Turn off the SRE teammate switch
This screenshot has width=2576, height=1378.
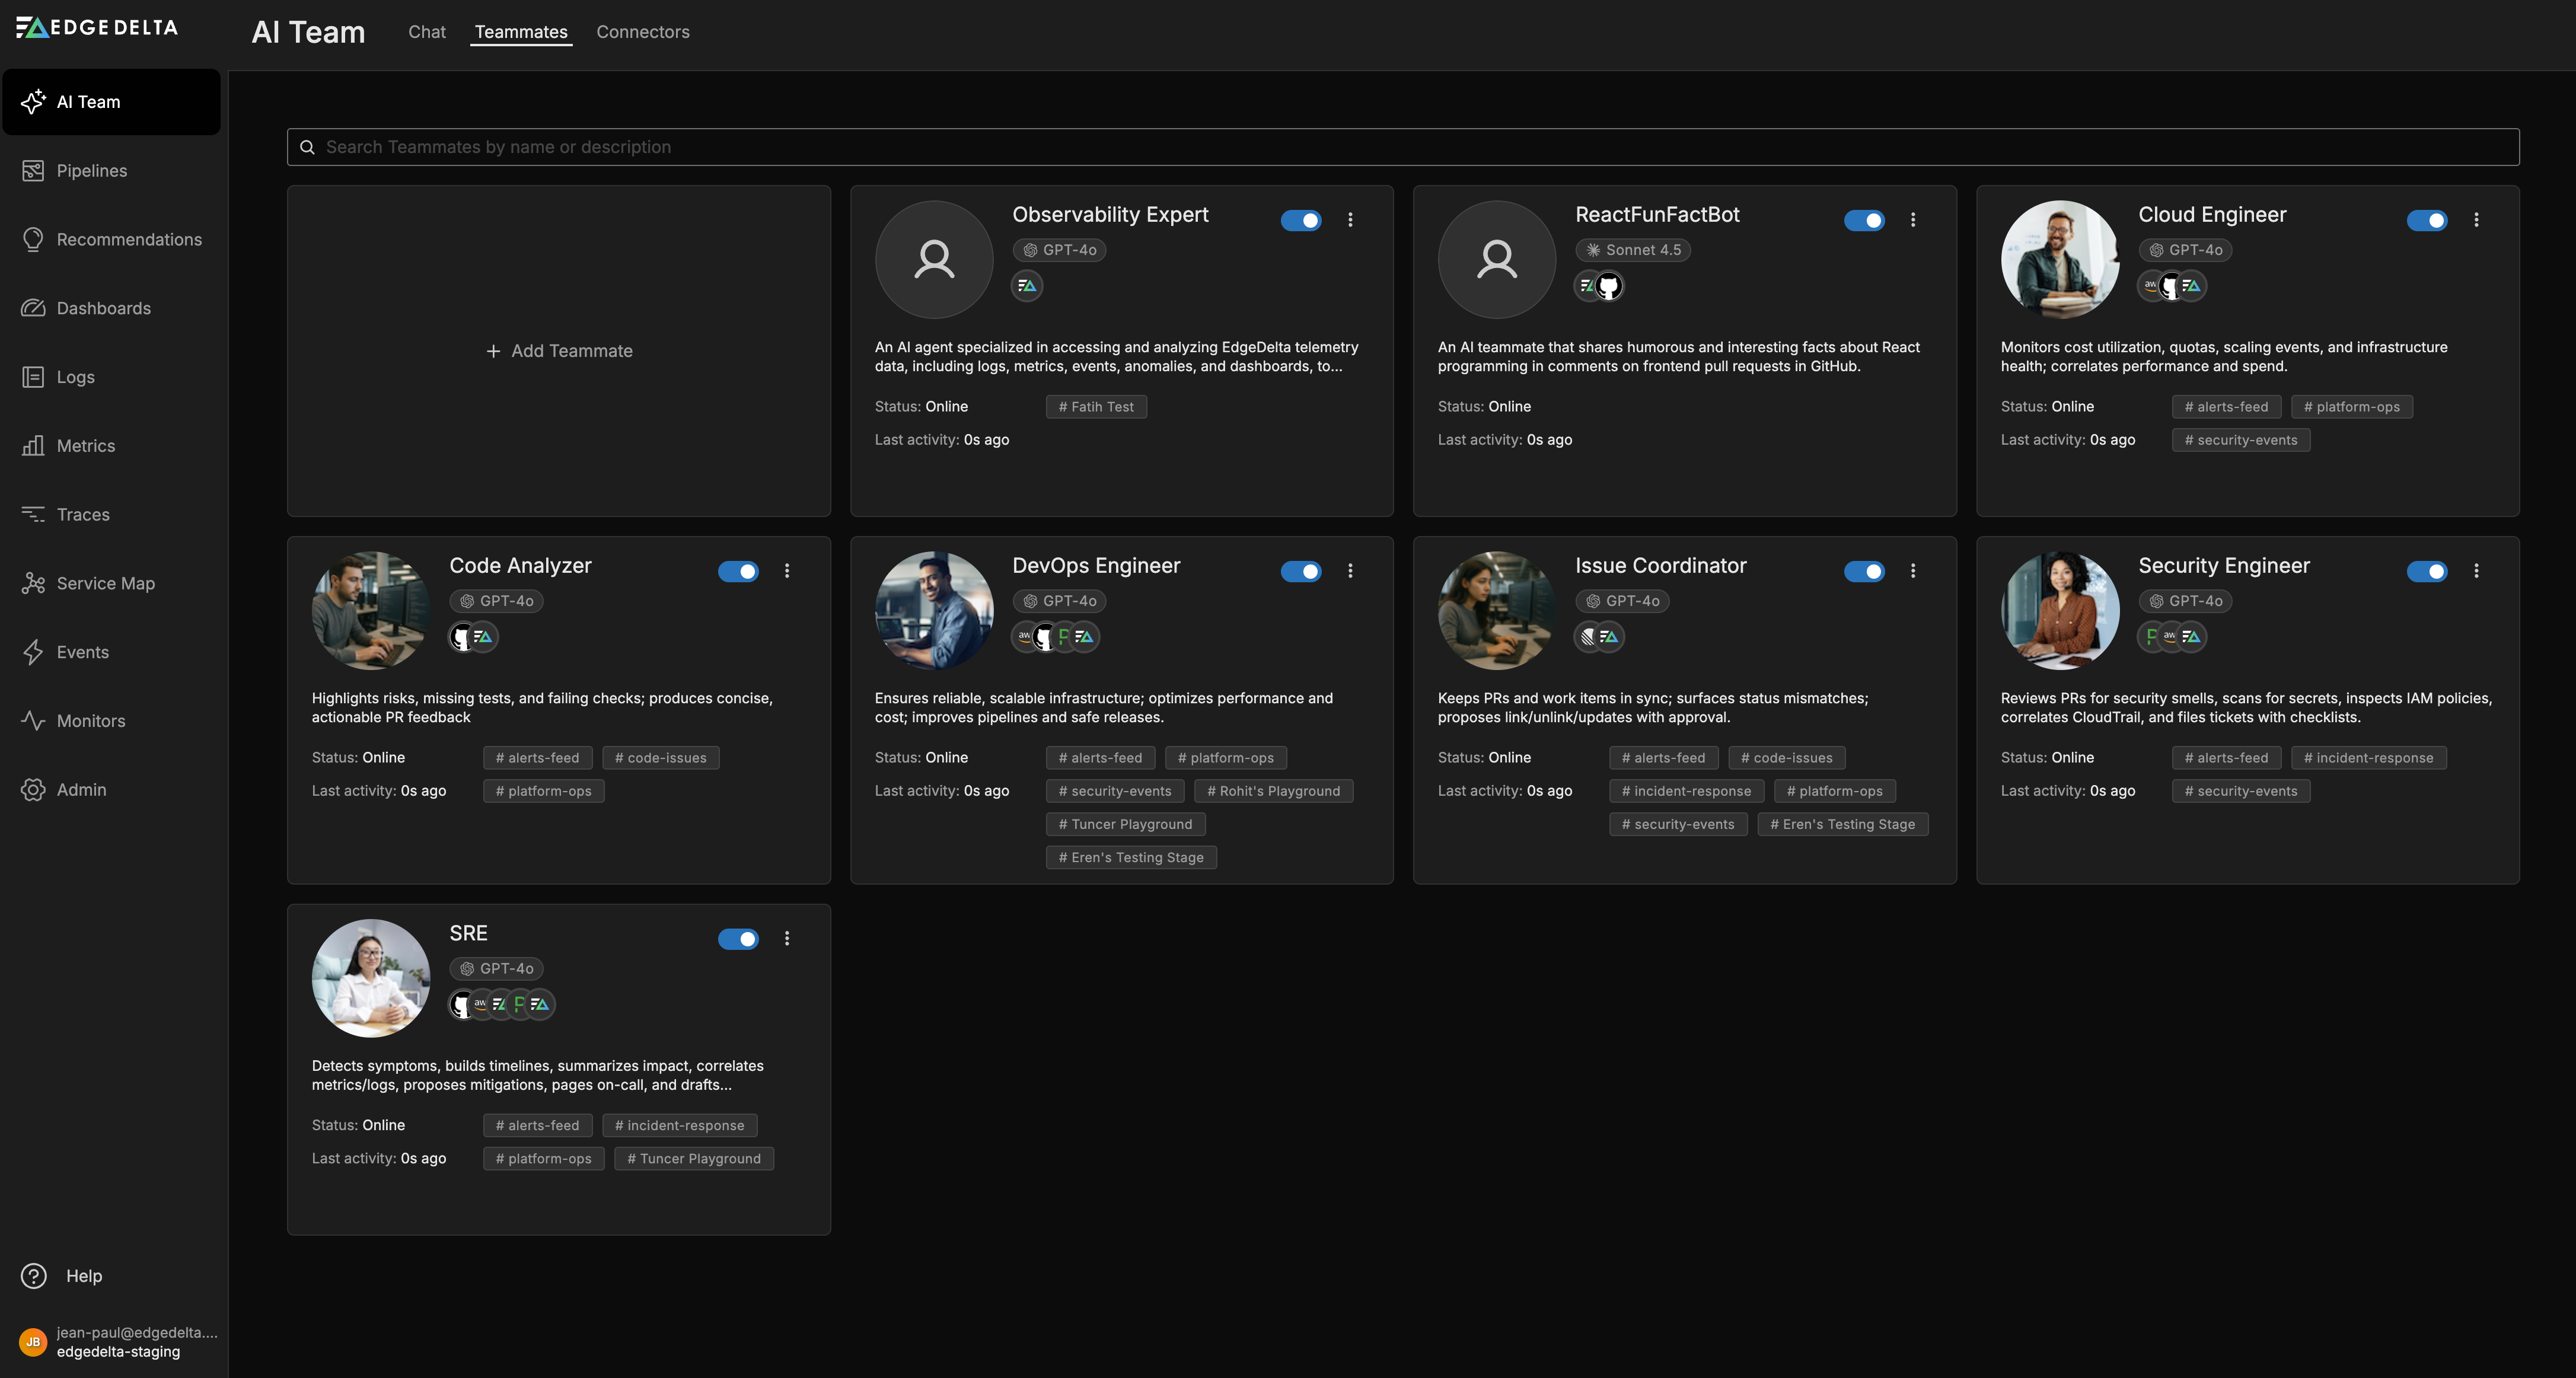(x=738, y=939)
